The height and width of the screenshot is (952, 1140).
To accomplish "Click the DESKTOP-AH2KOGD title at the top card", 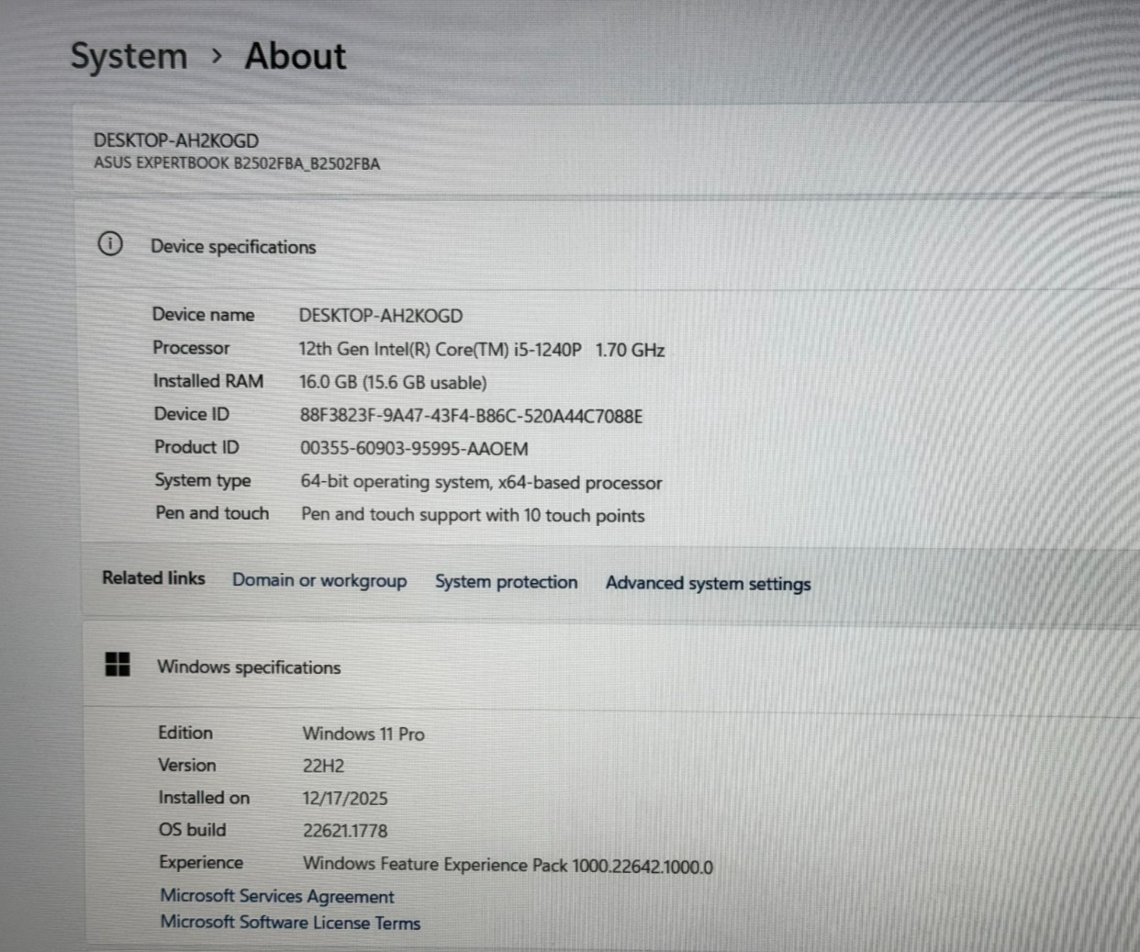I will point(176,140).
